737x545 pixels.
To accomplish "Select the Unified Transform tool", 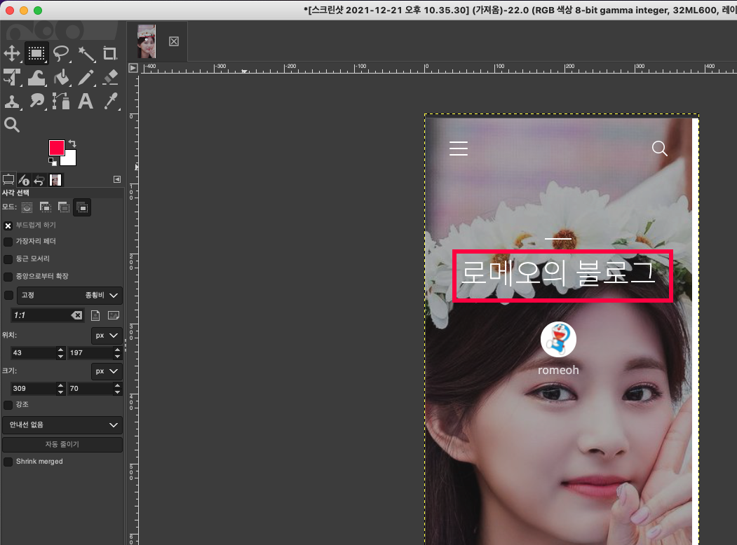I will (x=12, y=78).
